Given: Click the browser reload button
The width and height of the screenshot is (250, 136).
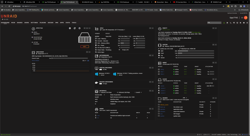Looking at the screenshot, I should click(9, 6).
